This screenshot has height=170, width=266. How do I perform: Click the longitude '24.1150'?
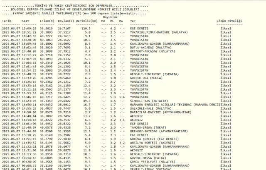(64, 86)
